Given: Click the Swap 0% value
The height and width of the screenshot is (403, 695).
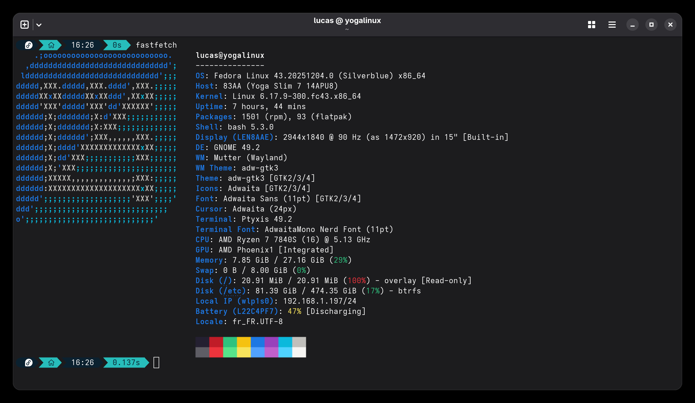Looking at the screenshot, I should click(301, 270).
